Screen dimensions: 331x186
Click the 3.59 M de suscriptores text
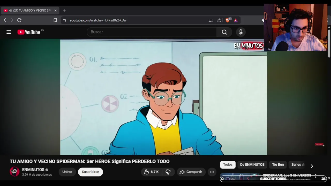coord(37,175)
